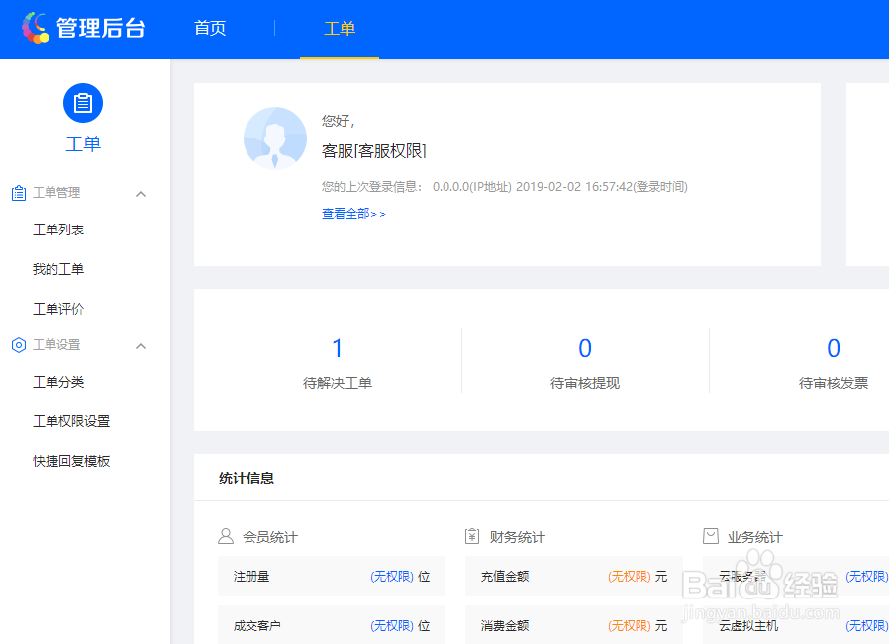Collapse the 工单管理 section
The image size is (889, 644).
(141, 192)
